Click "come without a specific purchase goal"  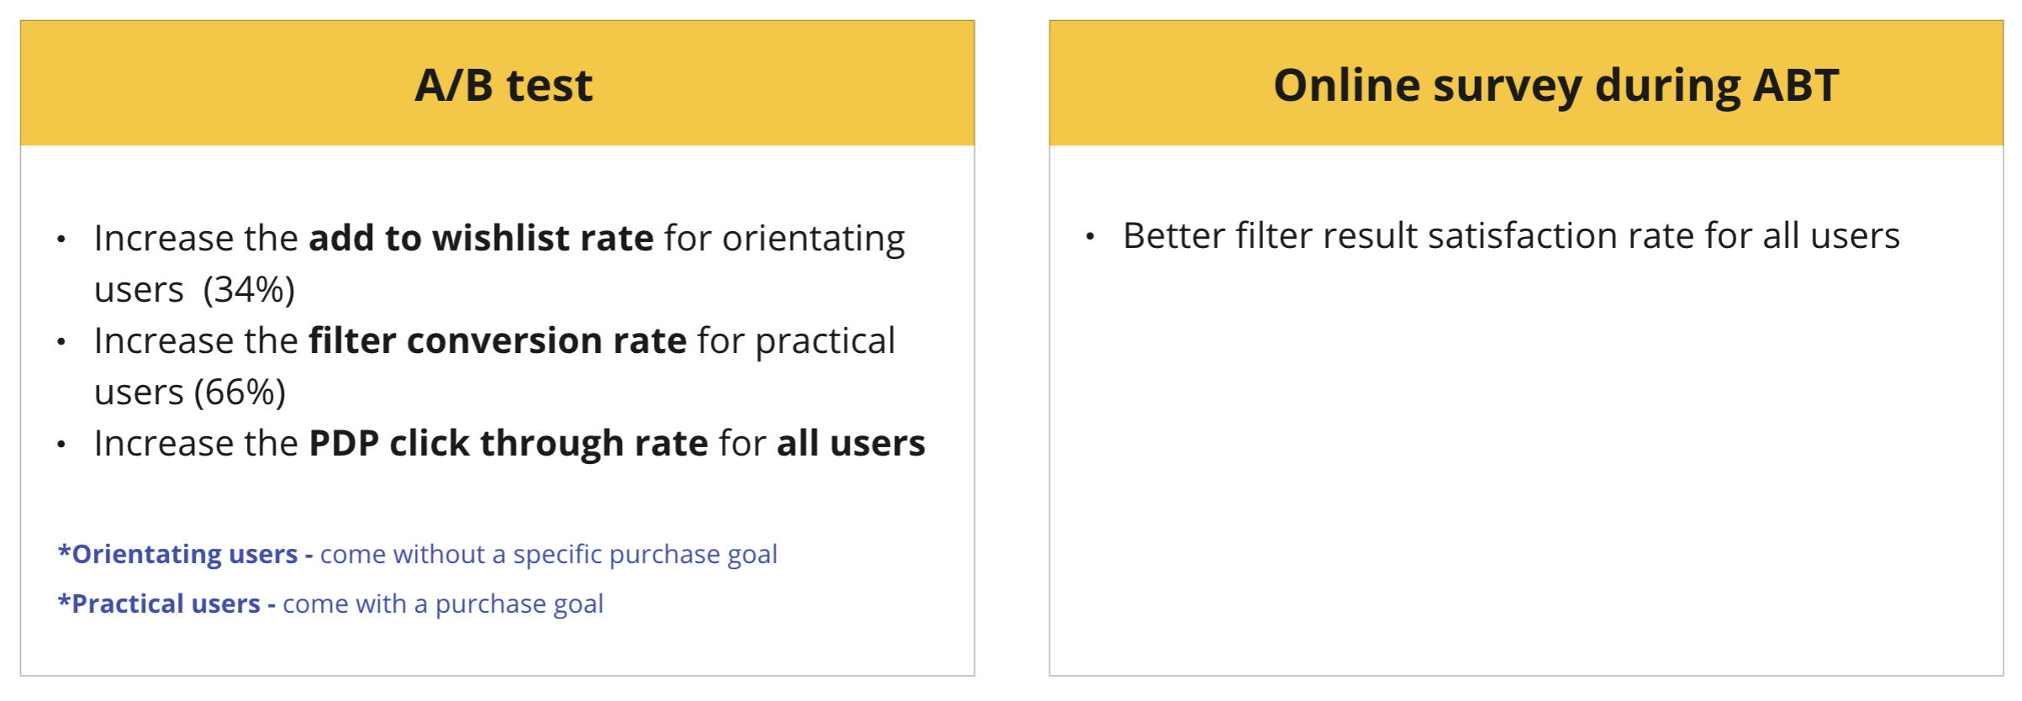(549, 555)
